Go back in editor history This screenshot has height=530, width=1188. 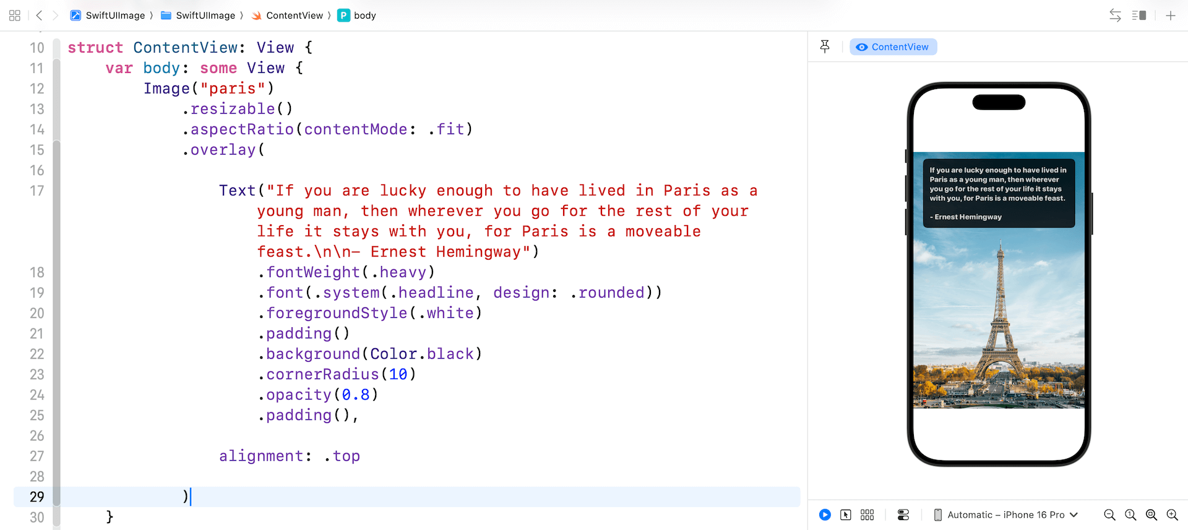point(39,15)
